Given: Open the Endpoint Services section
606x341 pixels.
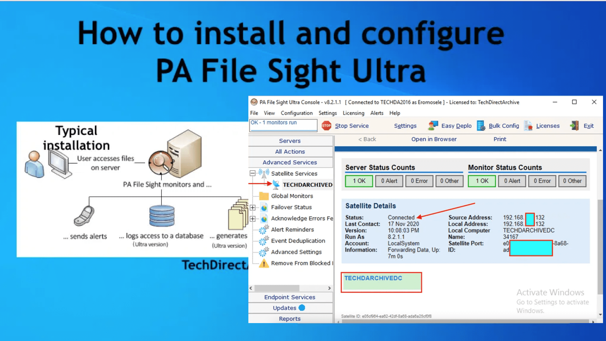Looking at the screenshot, I should (x=290, y=297).
